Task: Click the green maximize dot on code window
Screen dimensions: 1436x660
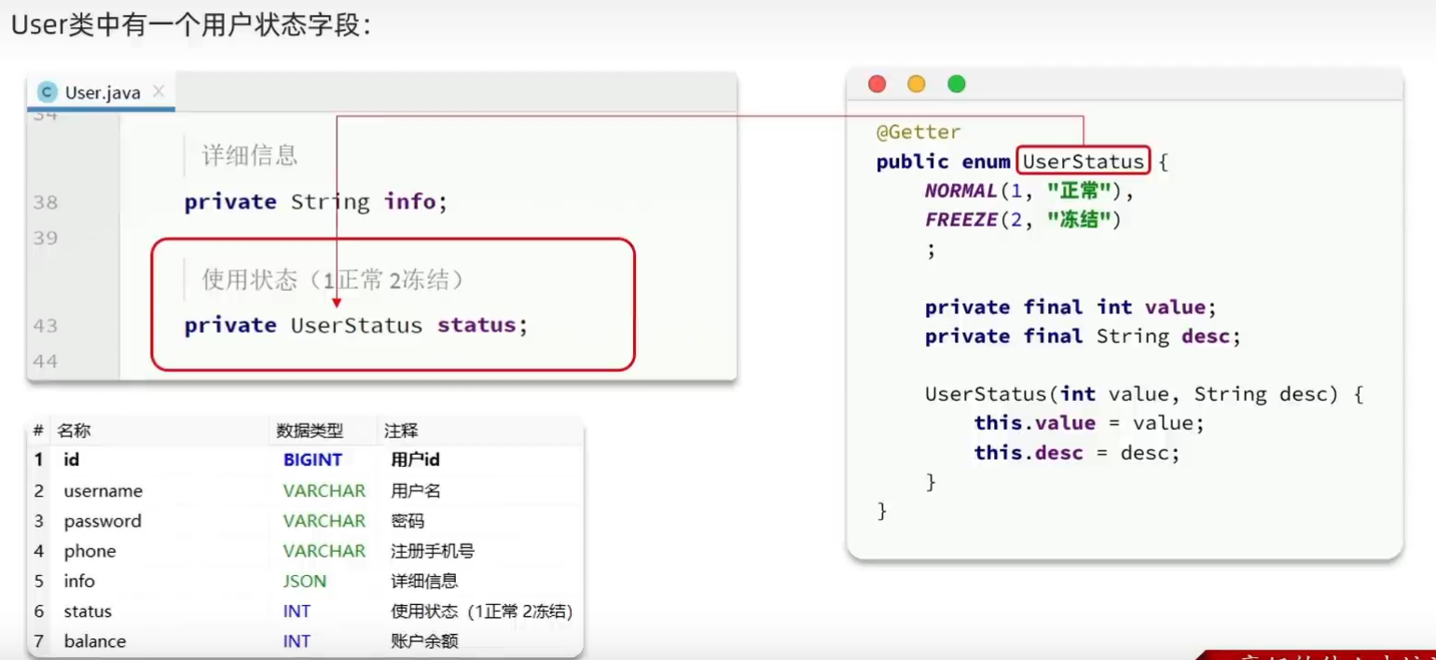Action: pos(956,84)
